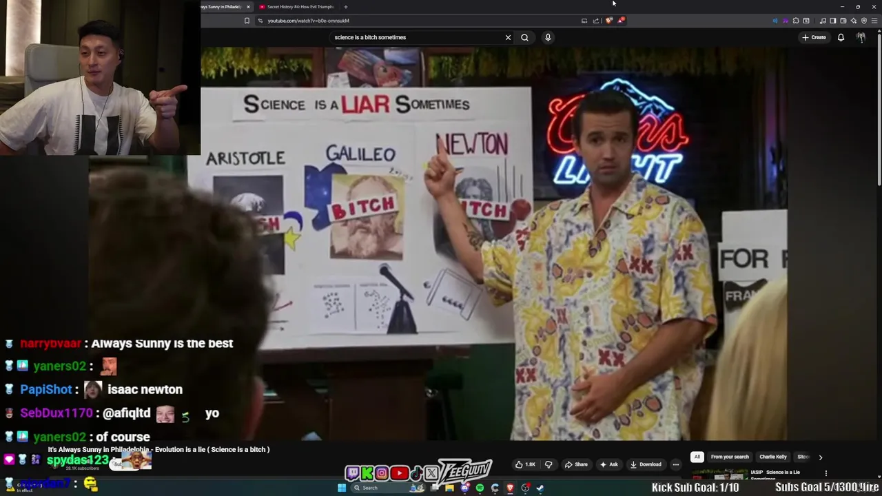
Task: Click the Ask button under video
Action: (x=609, y=464)
